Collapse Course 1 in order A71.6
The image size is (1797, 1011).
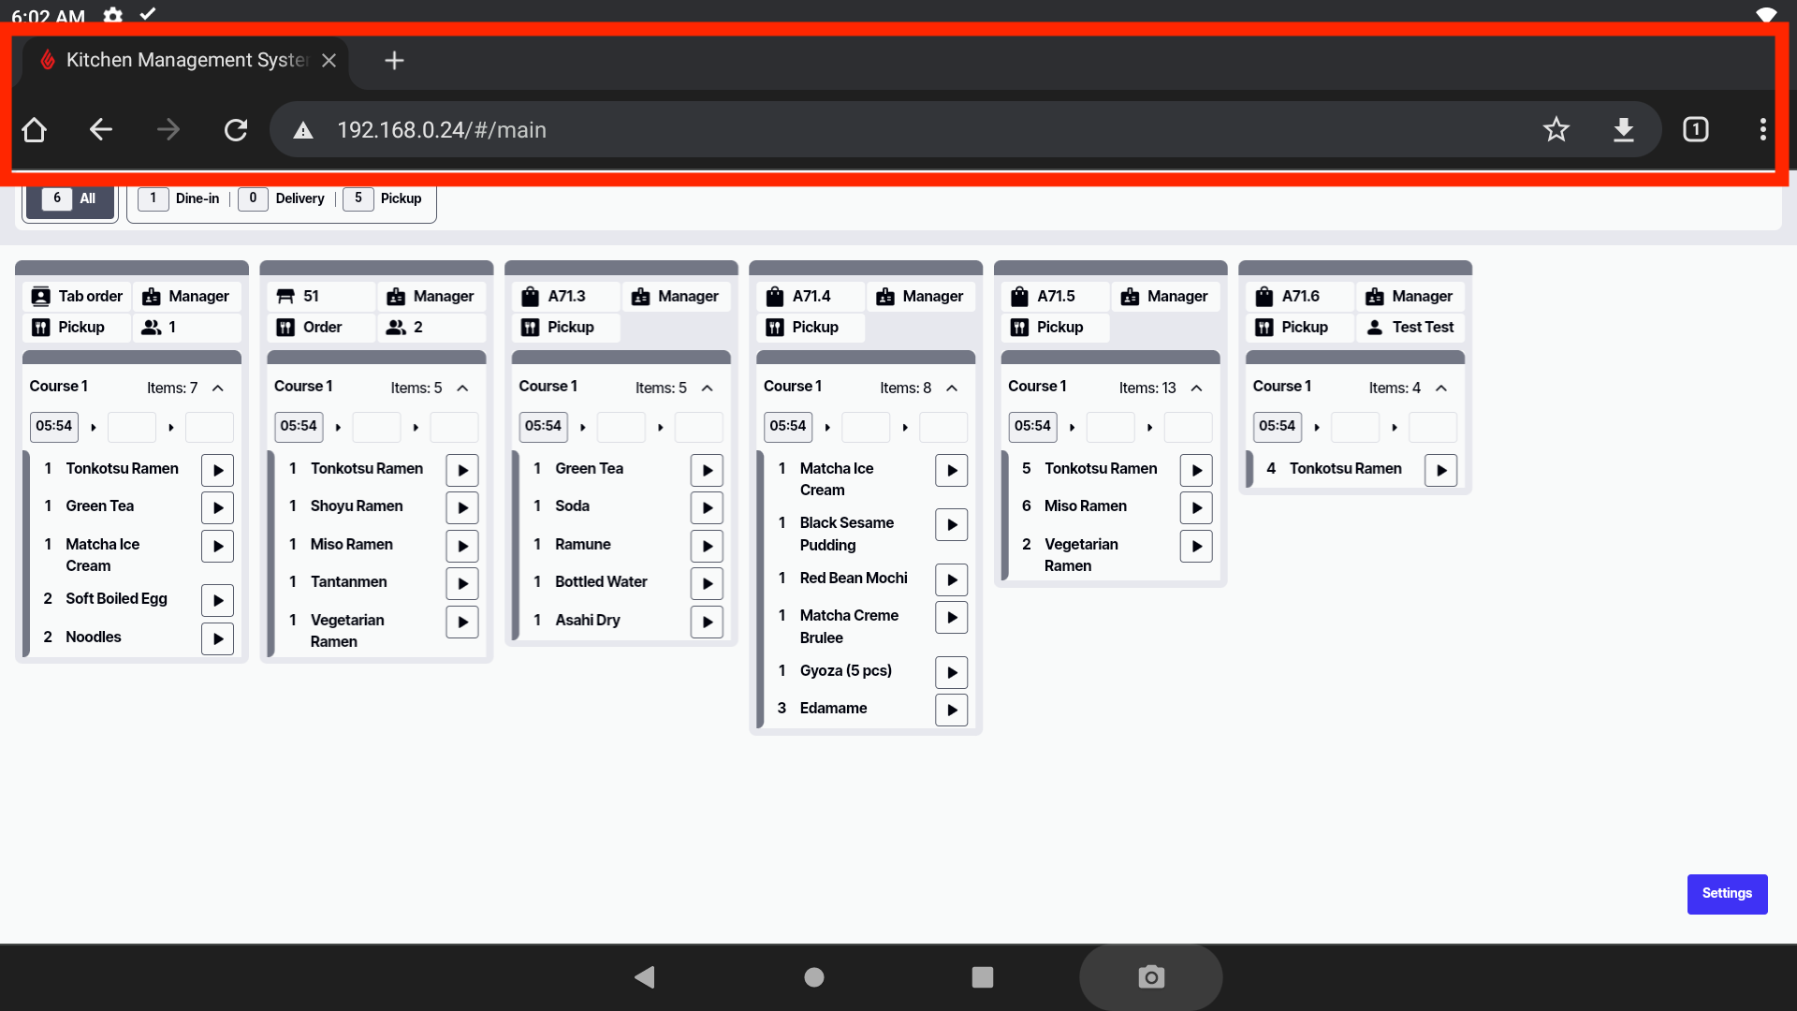point(1441,388)
